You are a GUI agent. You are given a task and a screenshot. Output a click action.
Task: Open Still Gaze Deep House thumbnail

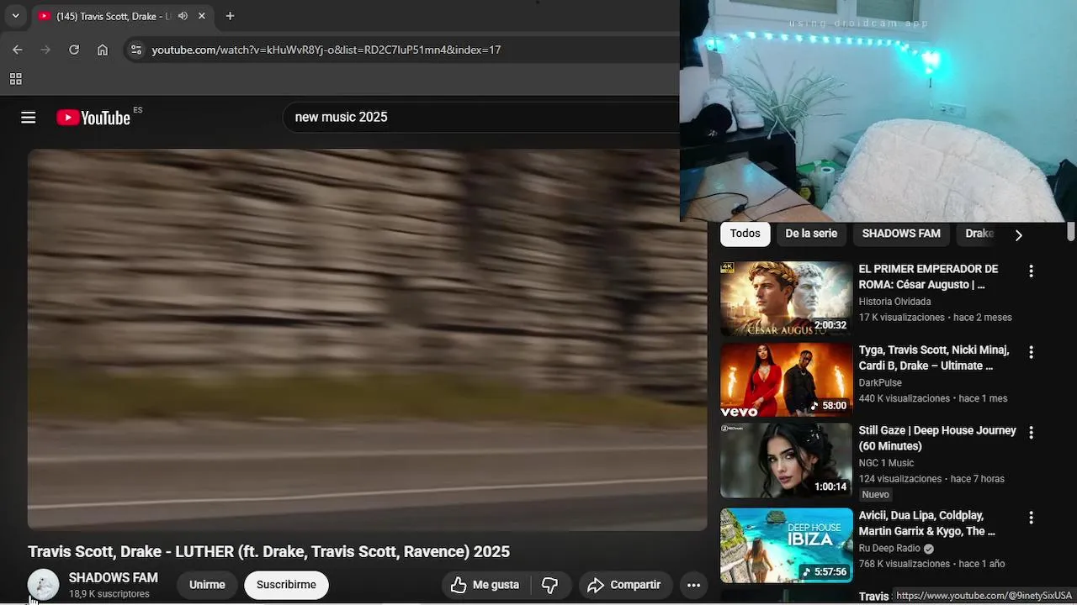coord(786,460)
